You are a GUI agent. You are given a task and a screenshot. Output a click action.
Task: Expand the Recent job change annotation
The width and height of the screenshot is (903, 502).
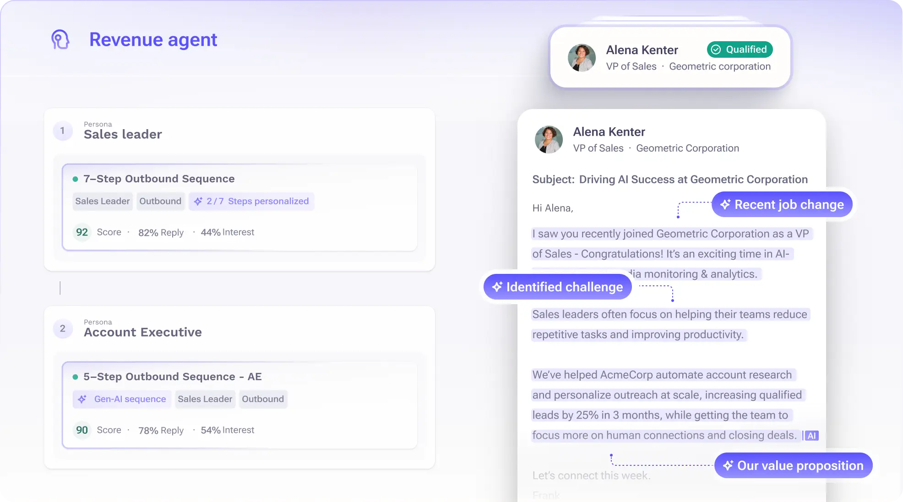(782, 204)
